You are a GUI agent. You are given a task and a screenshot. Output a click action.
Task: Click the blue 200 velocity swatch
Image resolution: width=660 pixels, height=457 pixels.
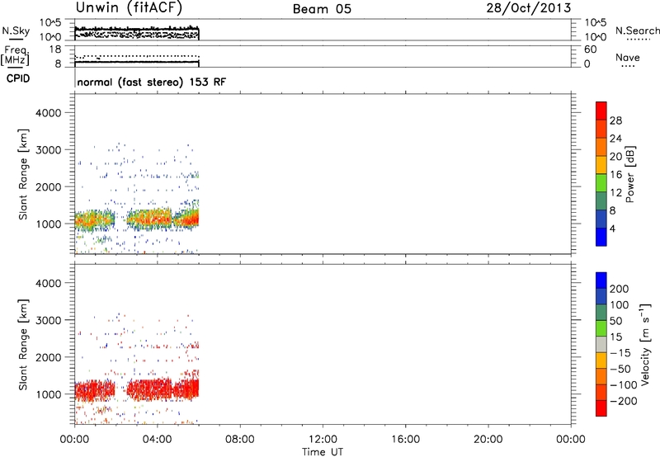pyautogui.click(x=601, y=280)
